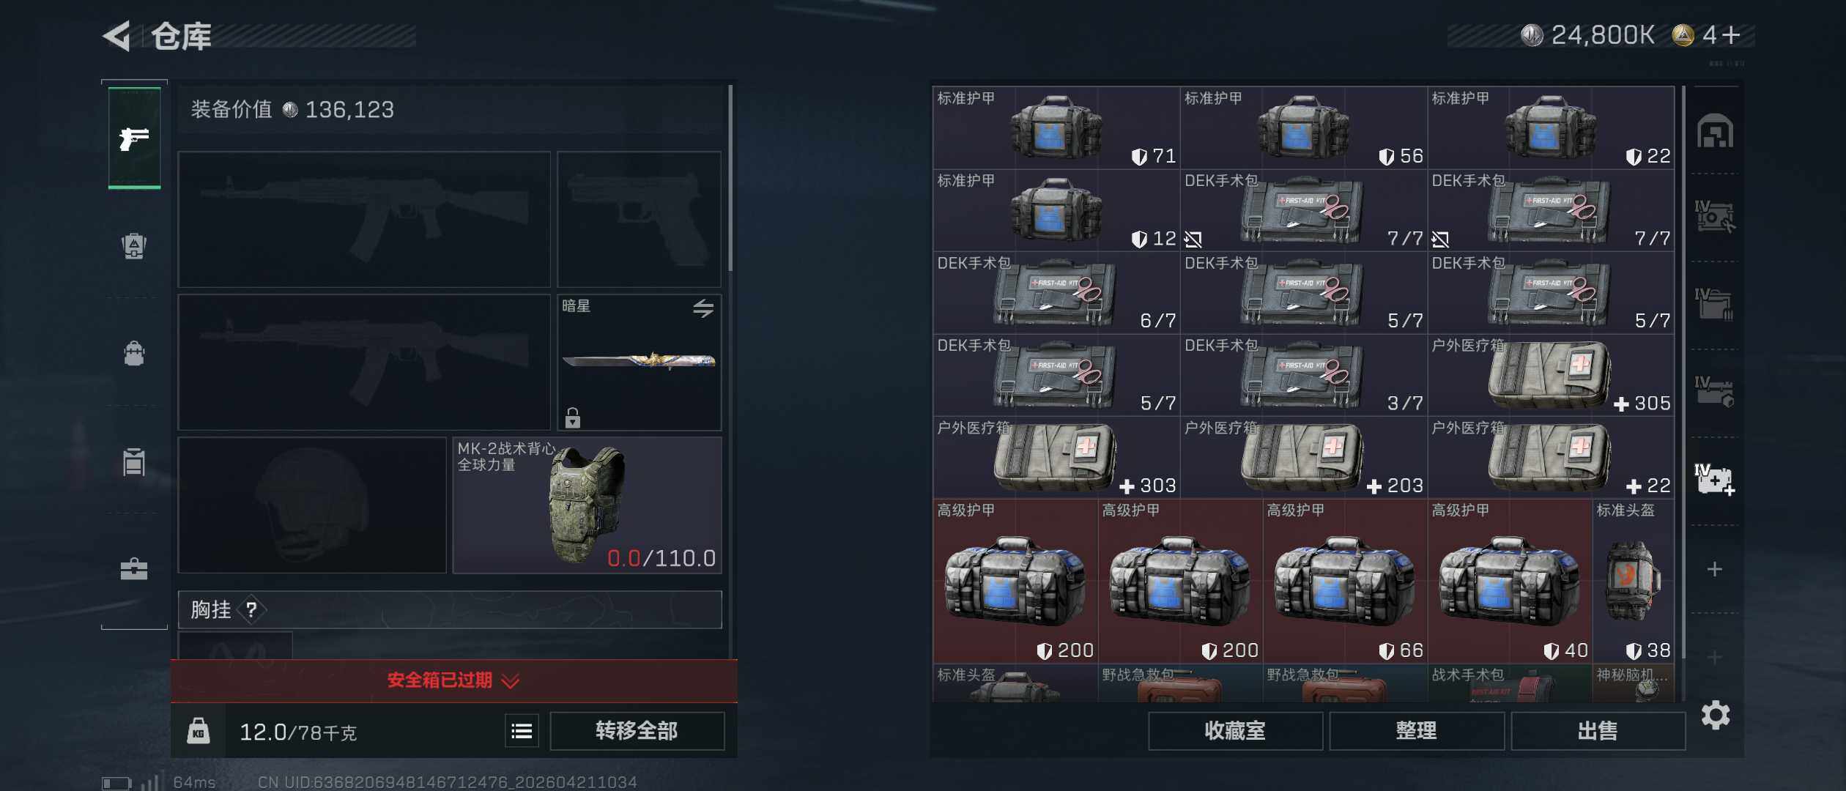Viewport: 1846px width, 791px height.
Task: Select the main stash house icon
Action: pos(1715,132)
